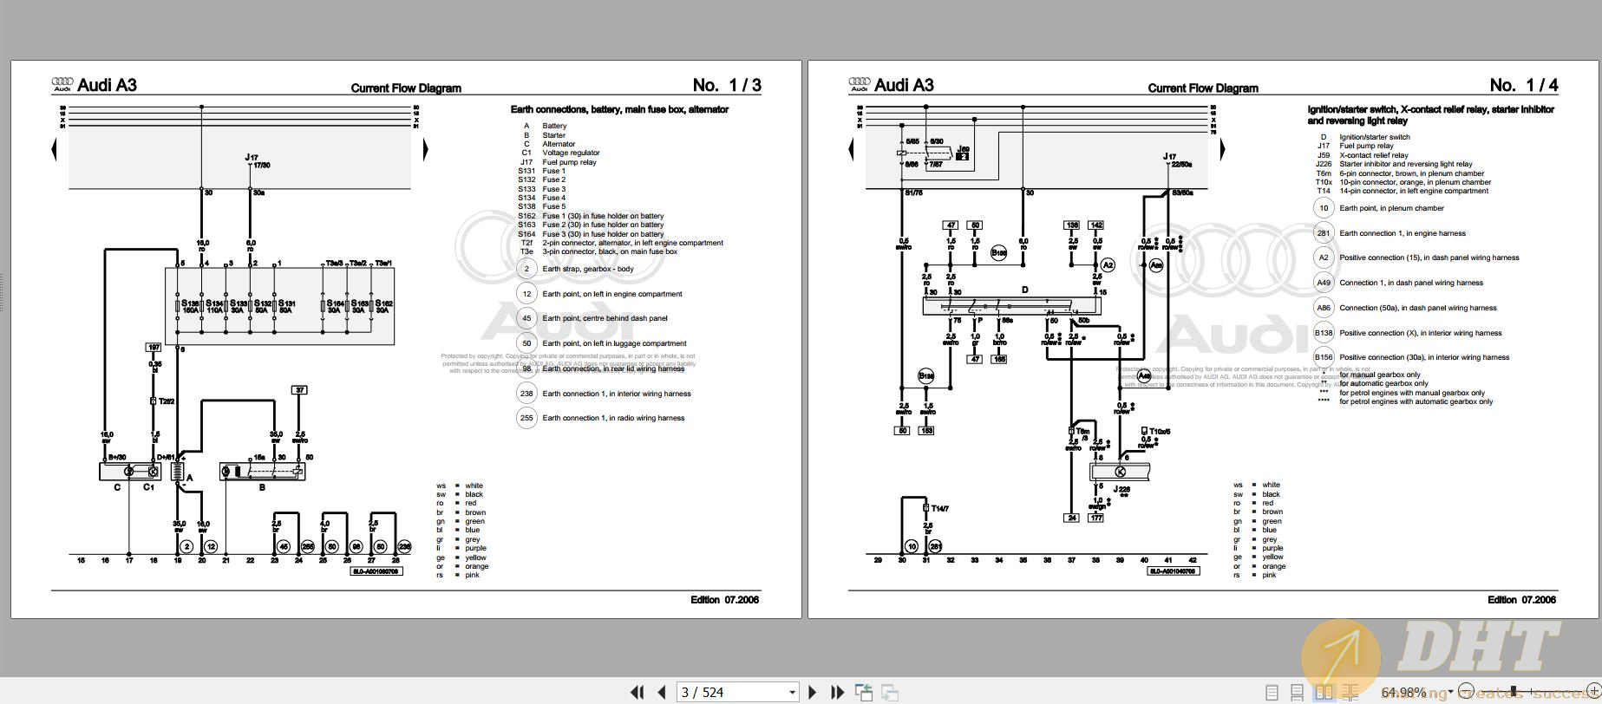Click the J226 relay component on right page
Screen dimensions: 1602x704
click(1119, 472)
